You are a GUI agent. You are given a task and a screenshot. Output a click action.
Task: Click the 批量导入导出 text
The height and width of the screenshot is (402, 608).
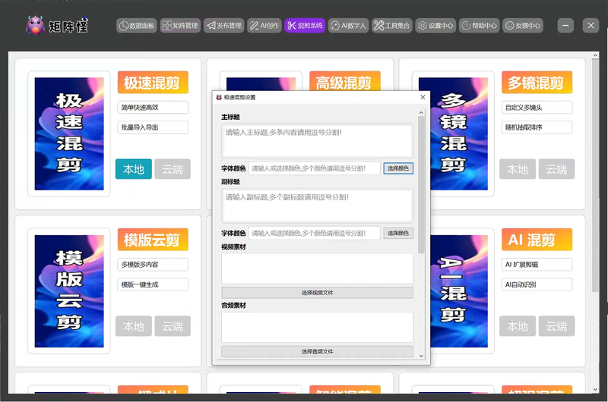pyautogui.click(x=140, y=127)
